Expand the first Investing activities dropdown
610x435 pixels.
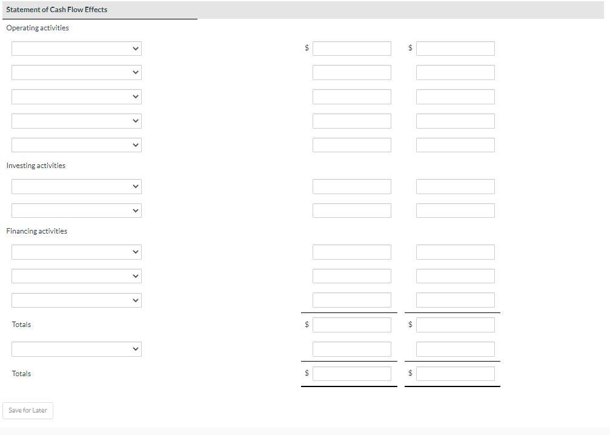click(76, 186)
